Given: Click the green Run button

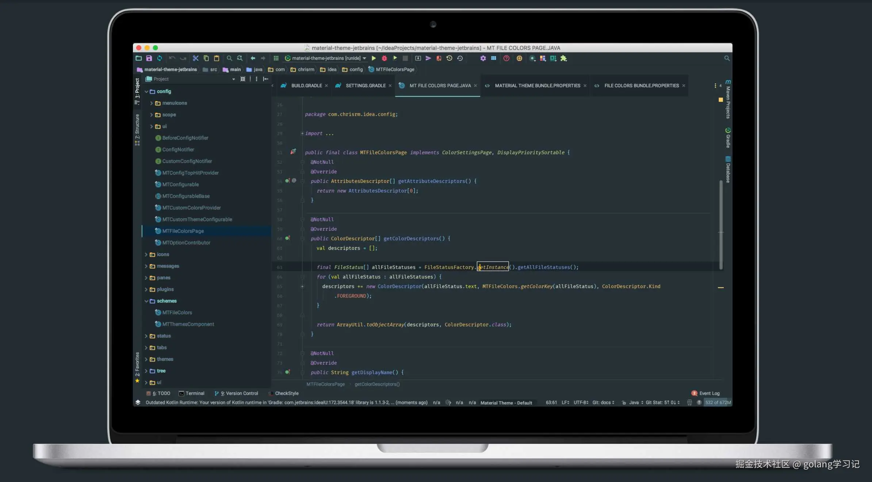Looking at the screenshot, I should (374, 58).
